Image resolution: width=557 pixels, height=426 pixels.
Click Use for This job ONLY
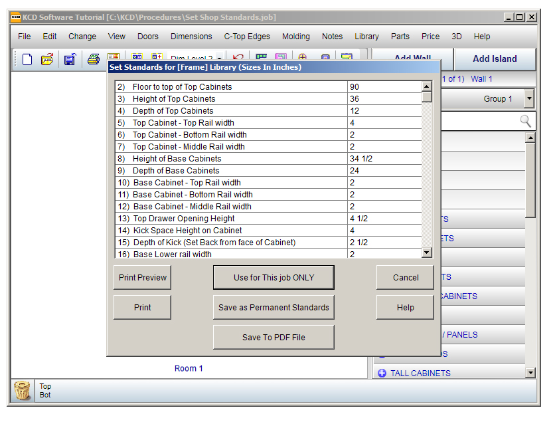[274, 277]
